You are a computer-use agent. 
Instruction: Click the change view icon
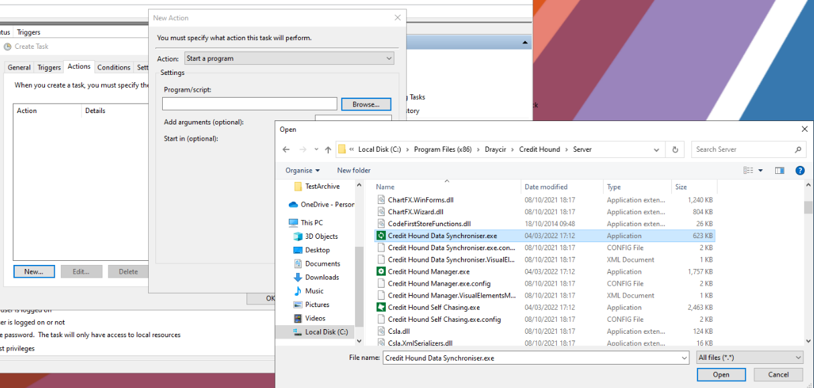point(748,171)
